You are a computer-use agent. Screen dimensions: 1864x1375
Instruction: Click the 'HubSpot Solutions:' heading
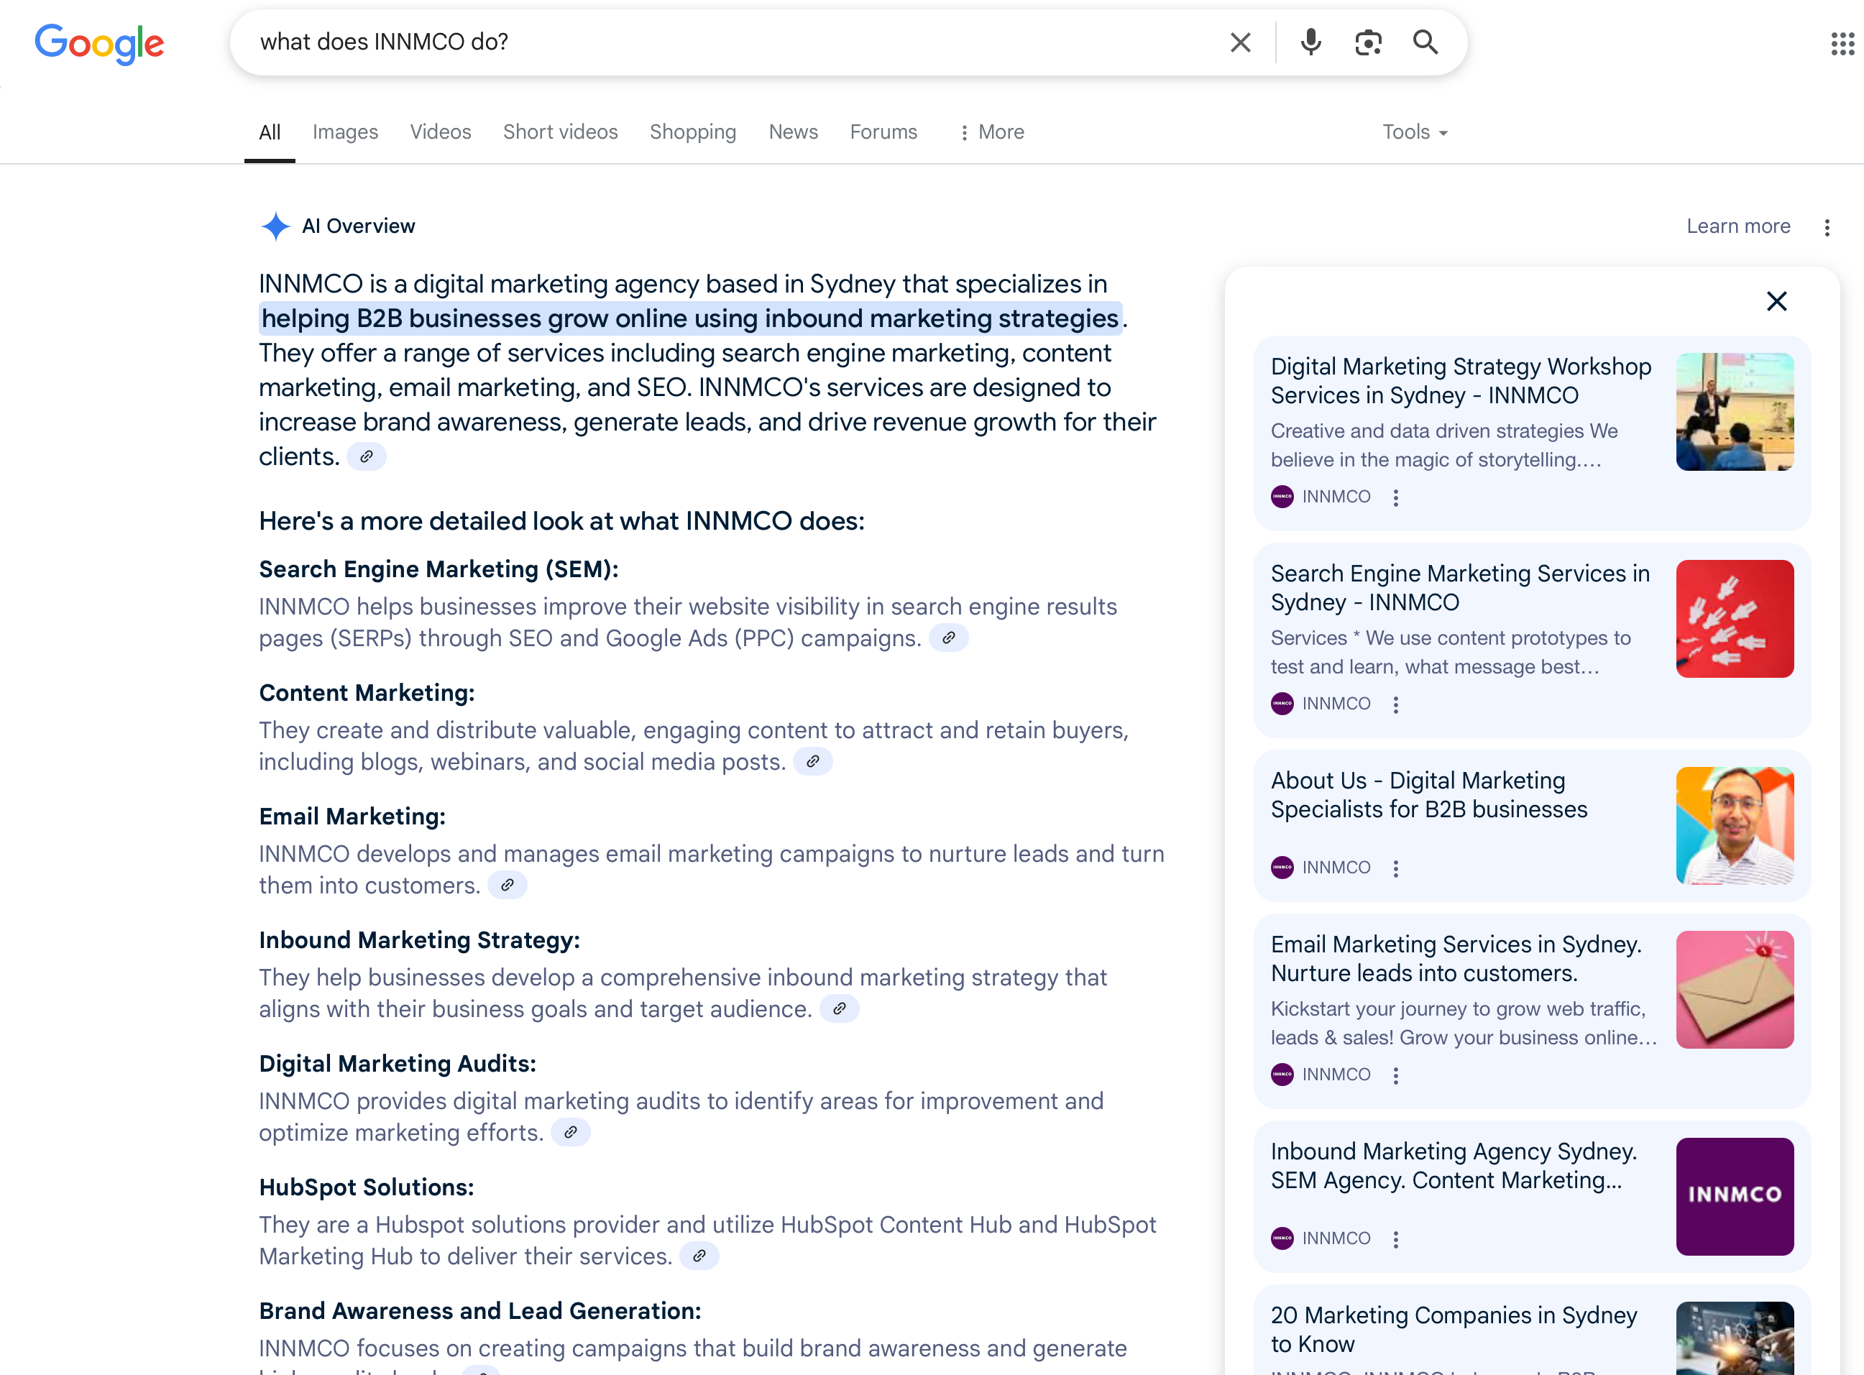click(367, 1187)
